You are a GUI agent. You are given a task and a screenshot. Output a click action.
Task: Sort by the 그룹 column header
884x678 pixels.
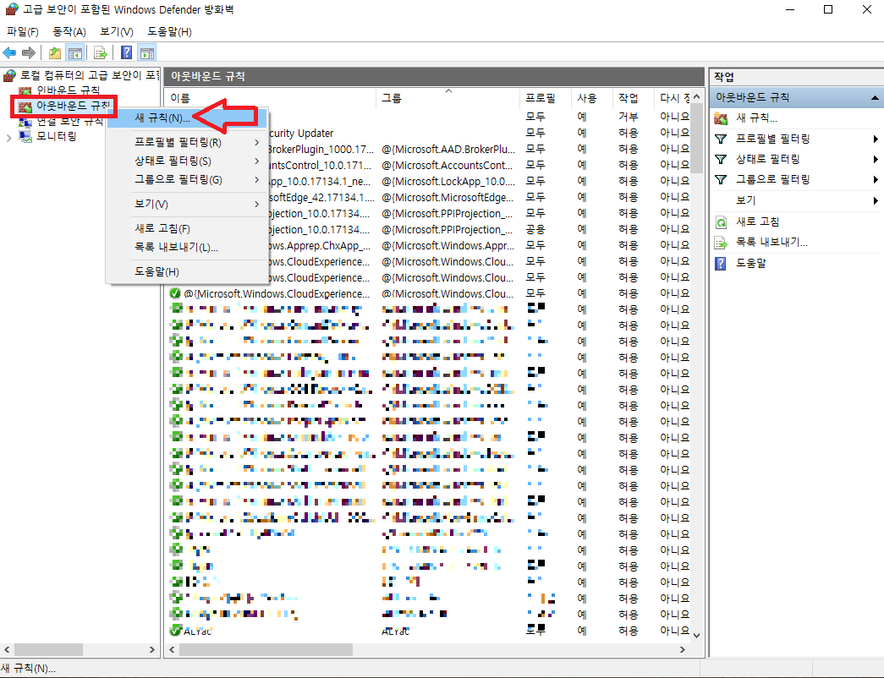pyautogui.click(x=447, y=98)
